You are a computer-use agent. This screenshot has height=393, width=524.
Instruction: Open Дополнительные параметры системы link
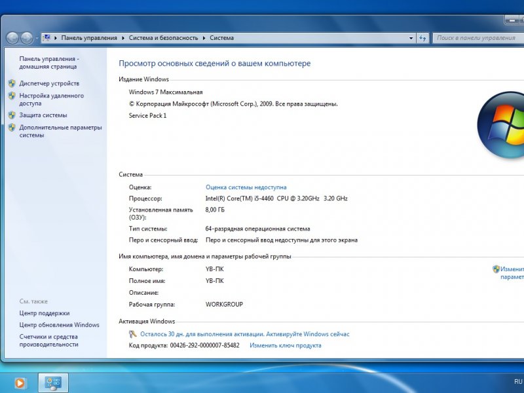pyautogui.click(x=60, y=131)
